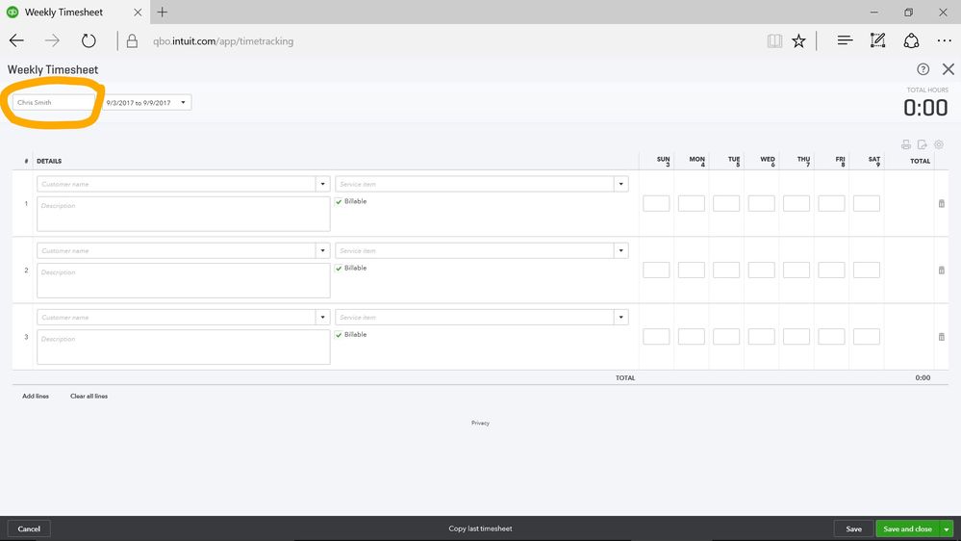The width and height of the screenshot is (961, 541).
Task: Open Save and close dropdown arrow
Action: pyautogui.click(x=947, y=528)
